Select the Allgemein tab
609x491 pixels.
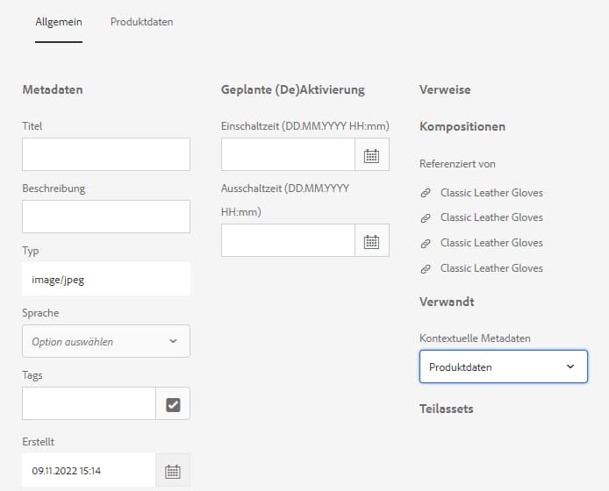pos(59,22)
